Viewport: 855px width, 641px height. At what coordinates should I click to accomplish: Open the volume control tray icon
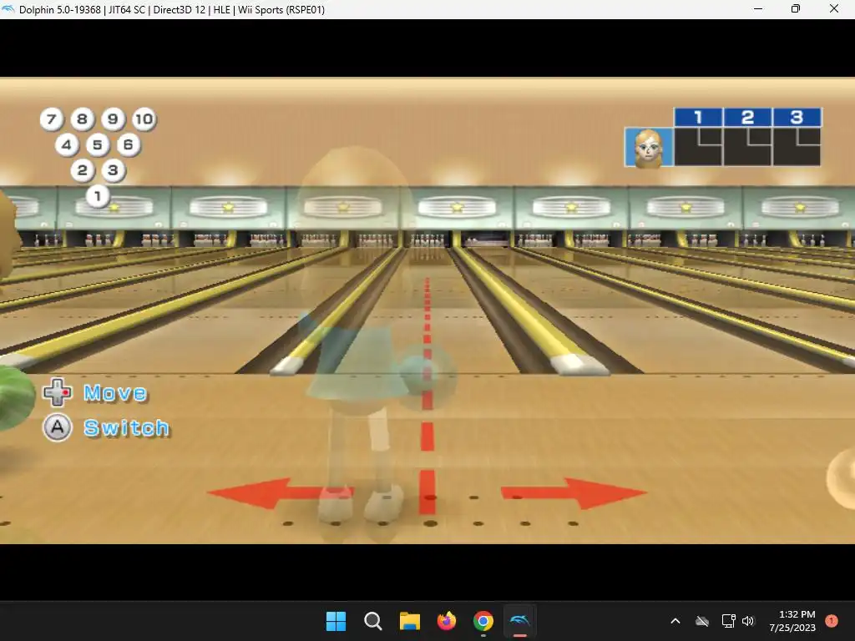coord(748,621)
